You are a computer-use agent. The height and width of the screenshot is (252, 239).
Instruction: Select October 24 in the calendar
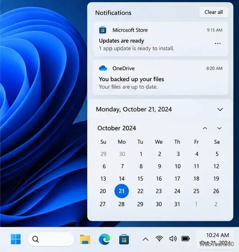[177, 191]
